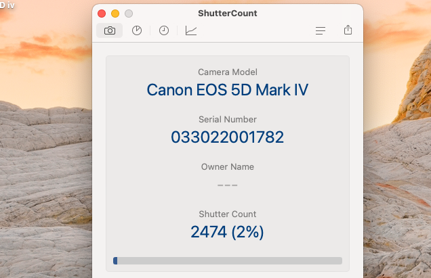Click the Shutter Count label
This screenshot has height=278, width=431.
pos(227,214)
